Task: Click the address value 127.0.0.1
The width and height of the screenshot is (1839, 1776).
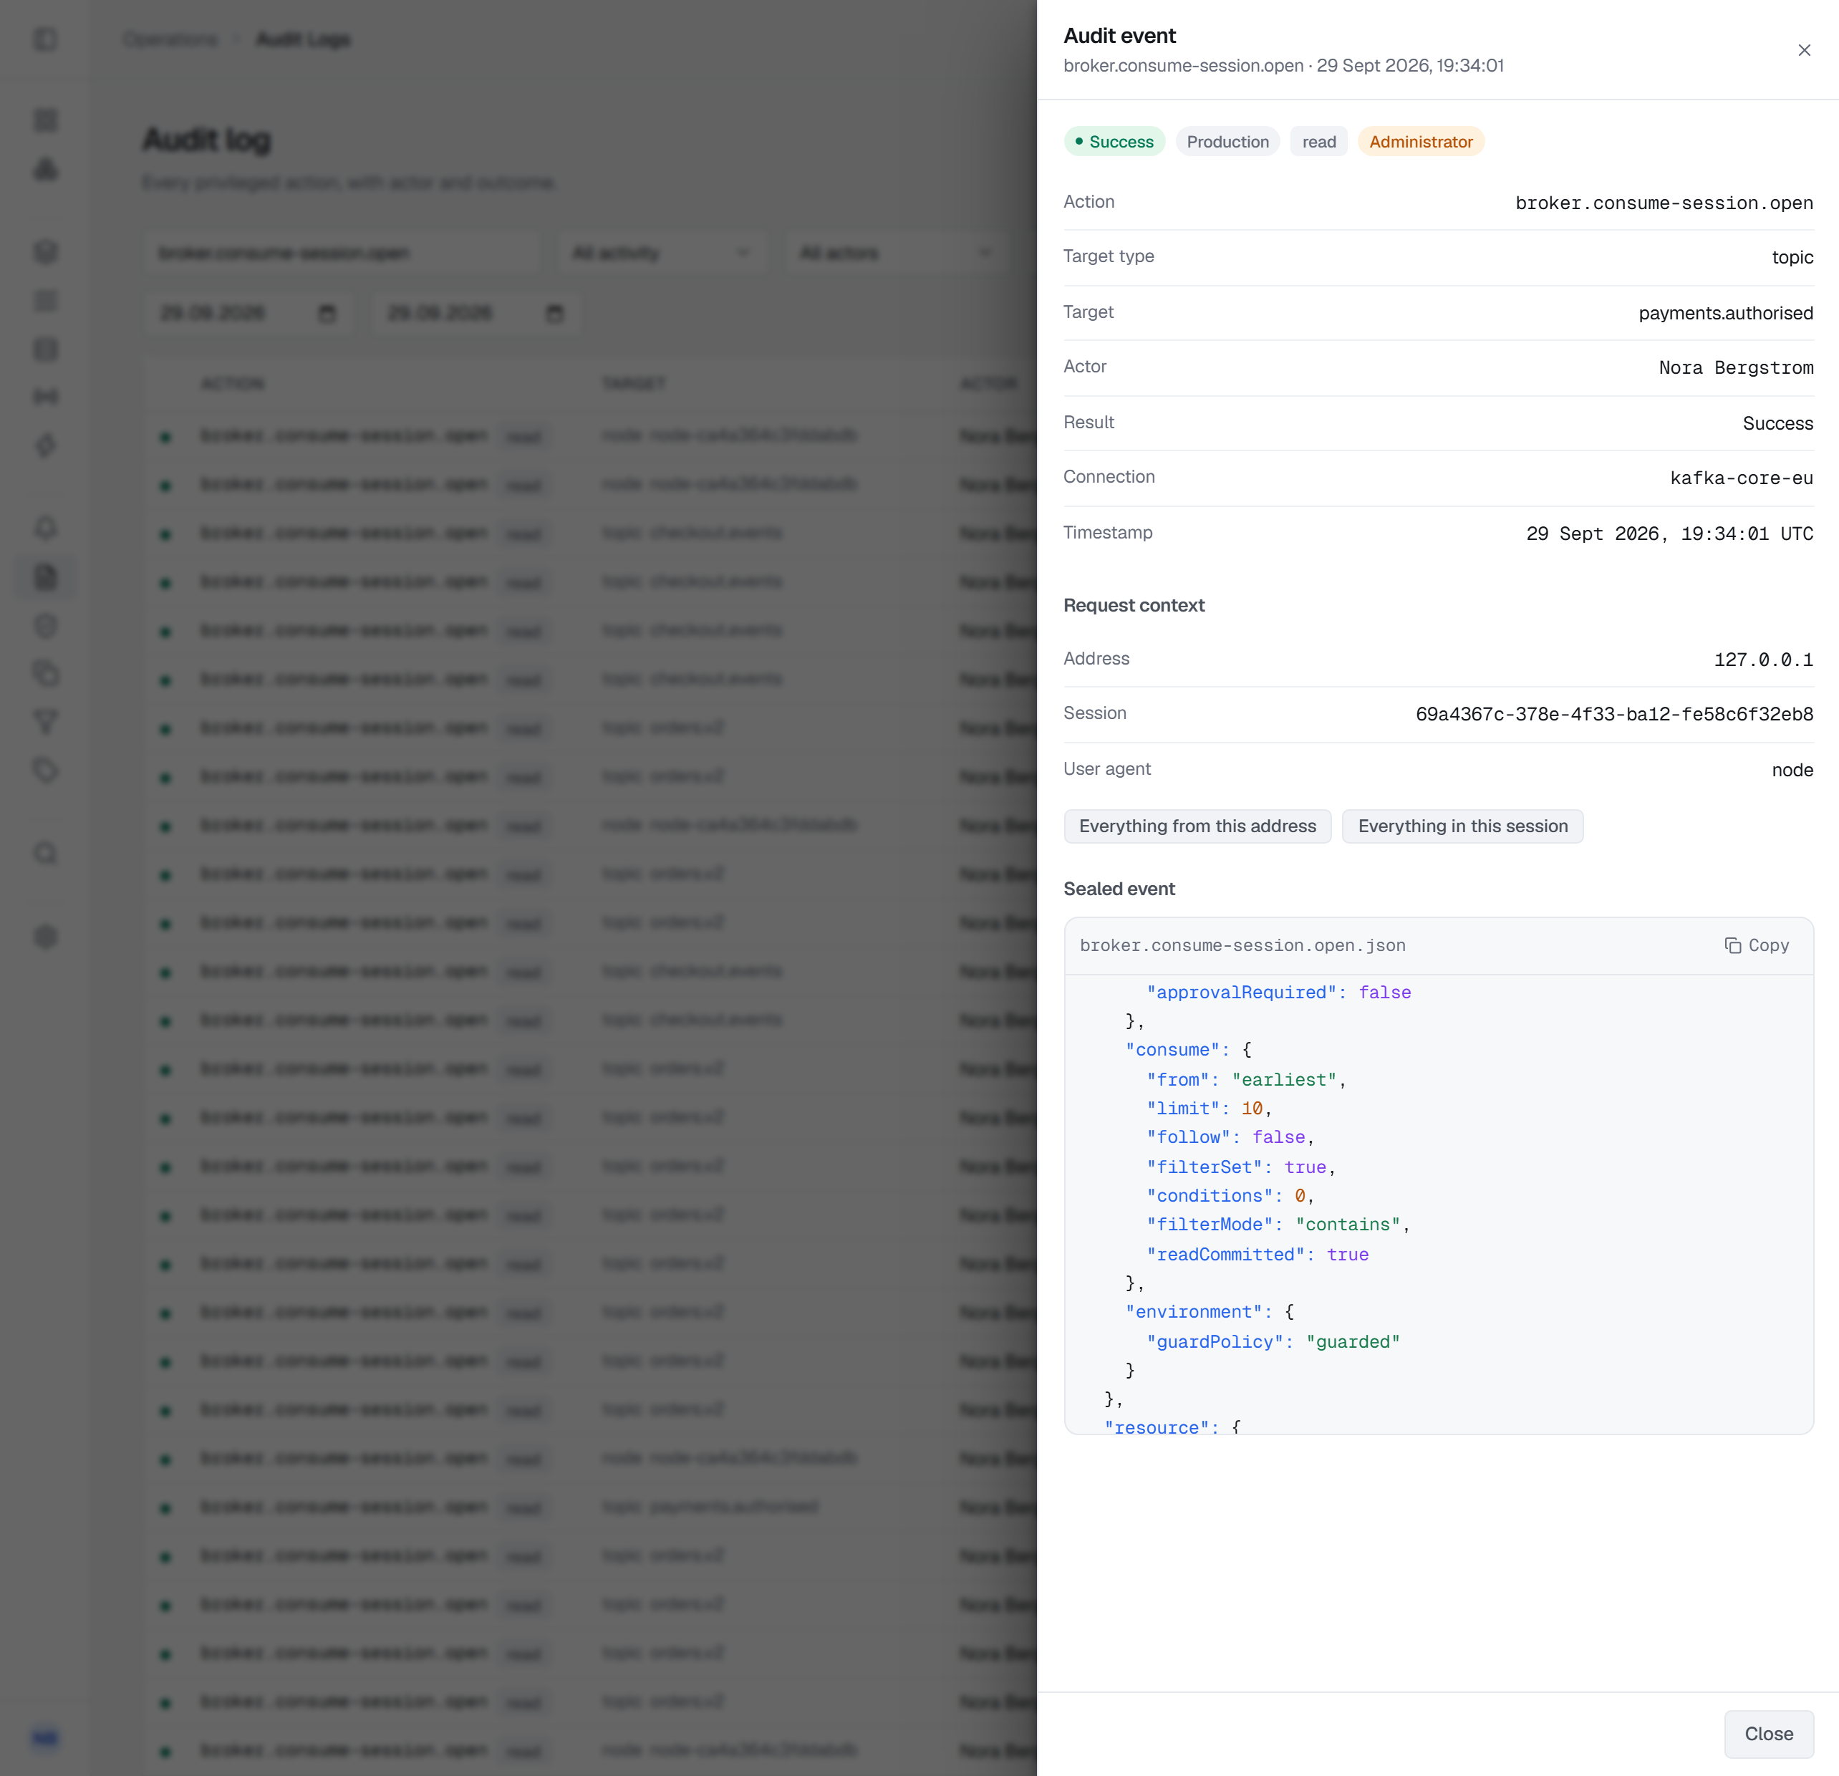Action: point(1763,660)
